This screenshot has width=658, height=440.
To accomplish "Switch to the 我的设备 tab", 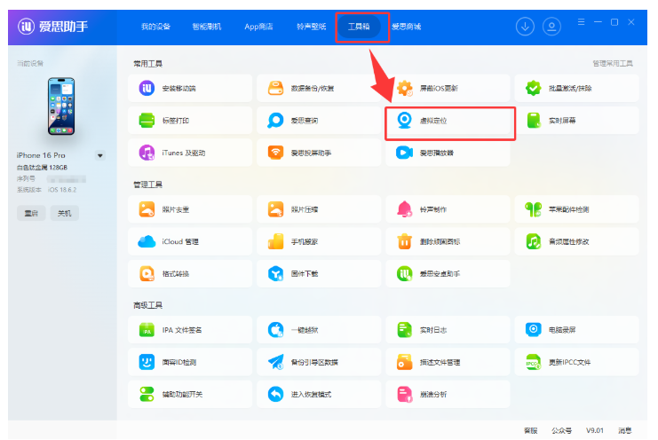I will point(155,27).
